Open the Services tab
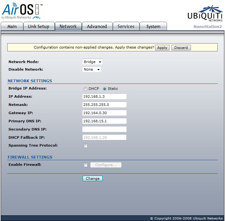Viewport: 225px width, 221px height. pyautogui.click(x=126, y=26)
